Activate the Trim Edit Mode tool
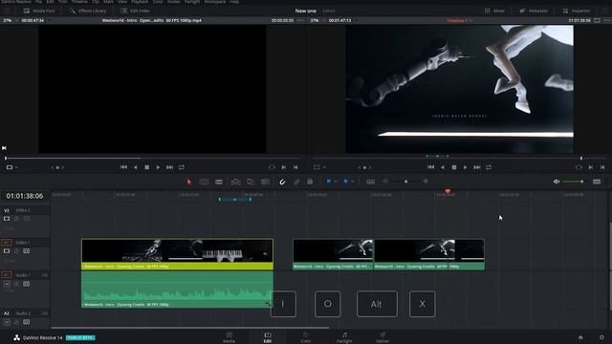The height and width of the screenshot is (344, 612). click(204, 182)
